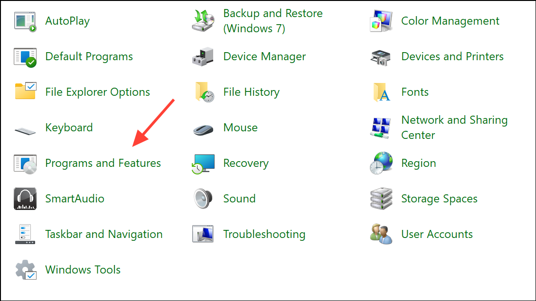Open the File History folder icon

tap(203, 92)
